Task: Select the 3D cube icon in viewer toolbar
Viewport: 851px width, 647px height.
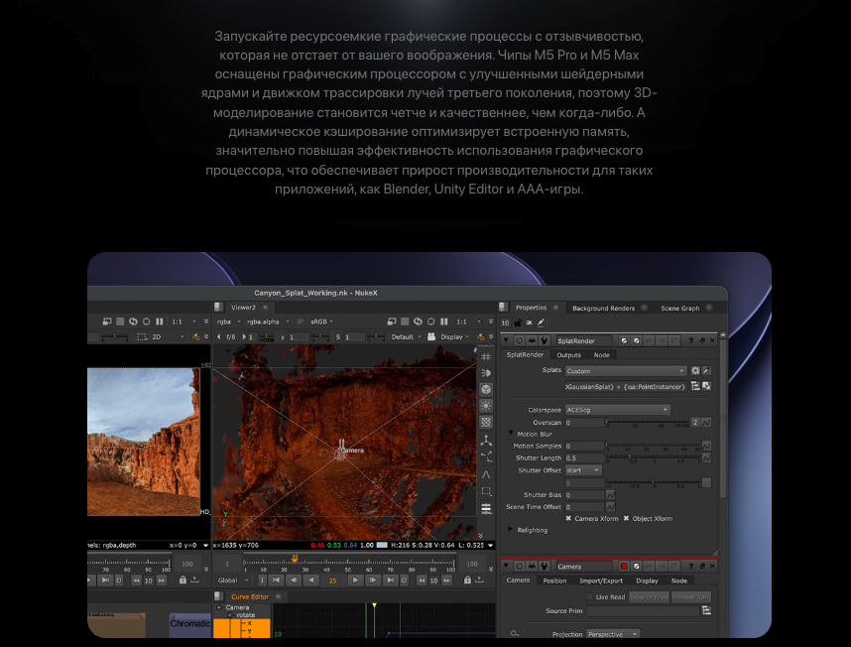Action: pos(486,389)
